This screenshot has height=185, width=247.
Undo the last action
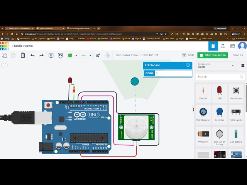[32, 55]
